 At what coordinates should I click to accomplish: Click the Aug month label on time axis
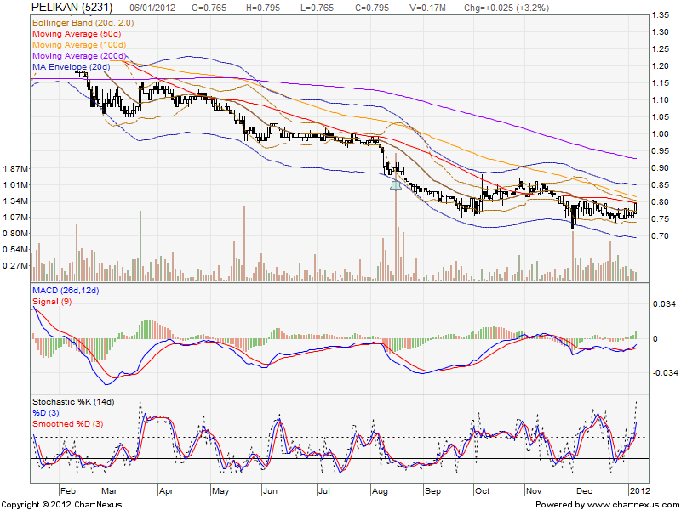381,491
